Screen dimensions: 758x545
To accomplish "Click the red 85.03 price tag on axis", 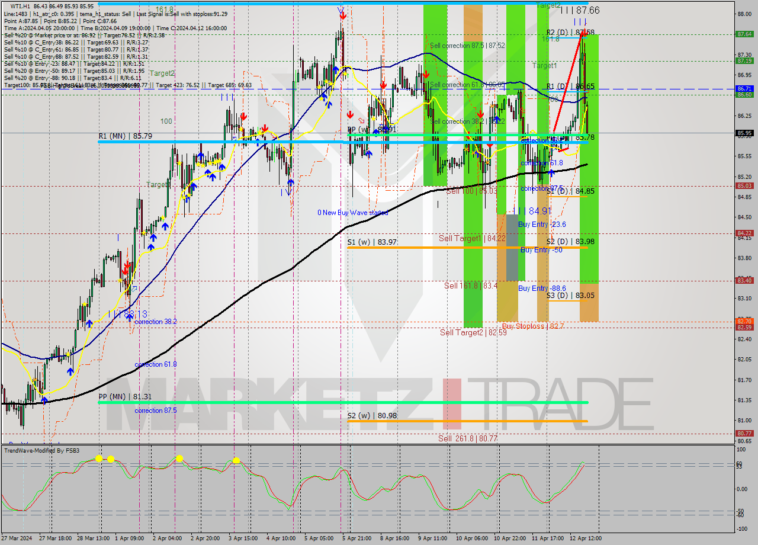I will (x=744, y=185).
